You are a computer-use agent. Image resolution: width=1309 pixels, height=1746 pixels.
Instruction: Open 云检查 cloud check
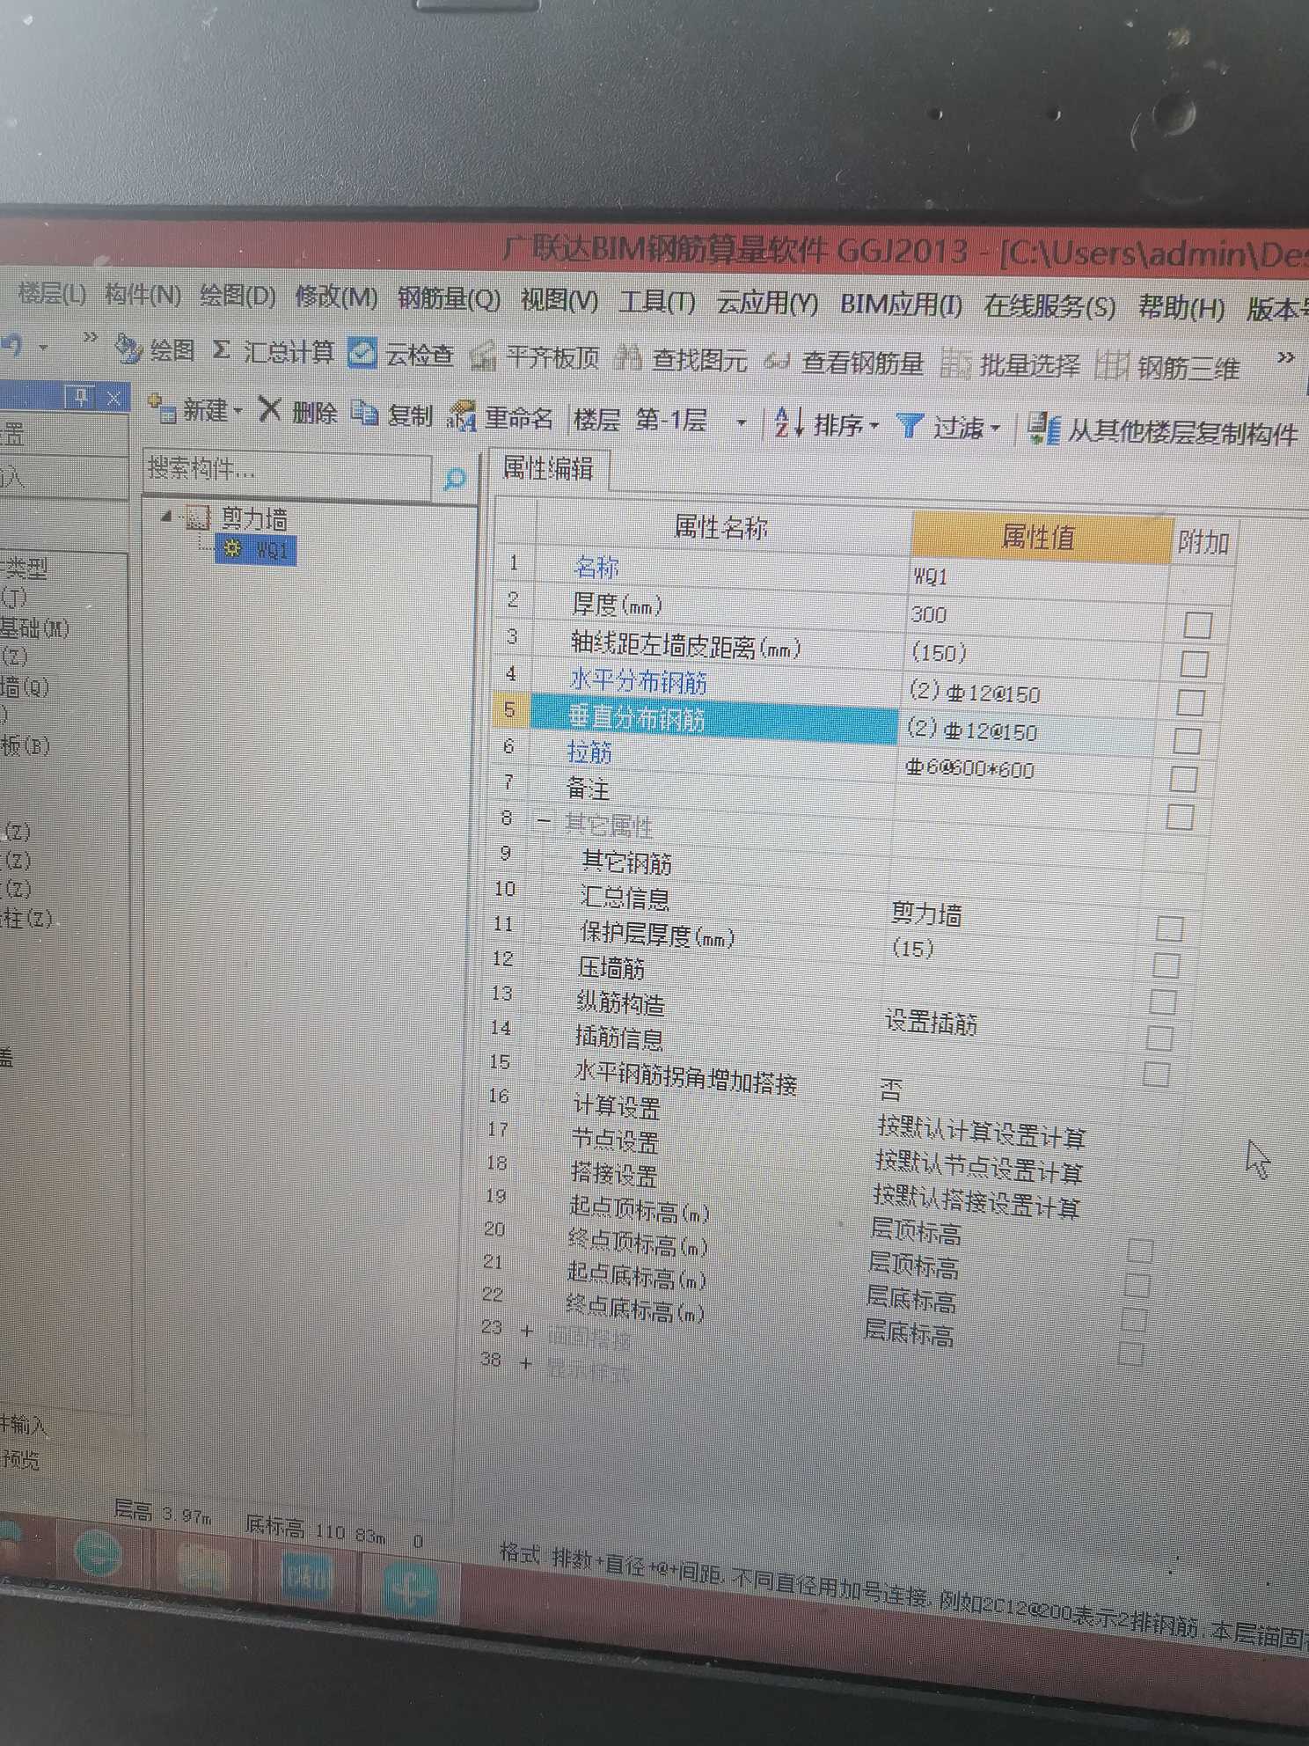(401, 355)
